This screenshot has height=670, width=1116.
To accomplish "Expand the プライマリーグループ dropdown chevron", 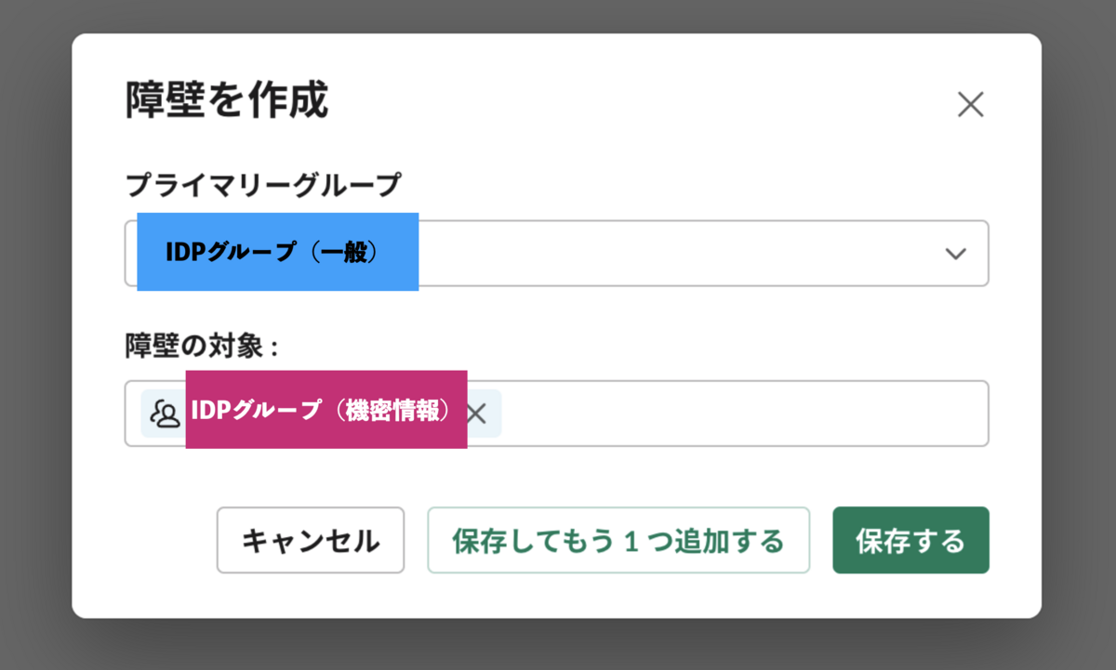I will coord(955,254).
